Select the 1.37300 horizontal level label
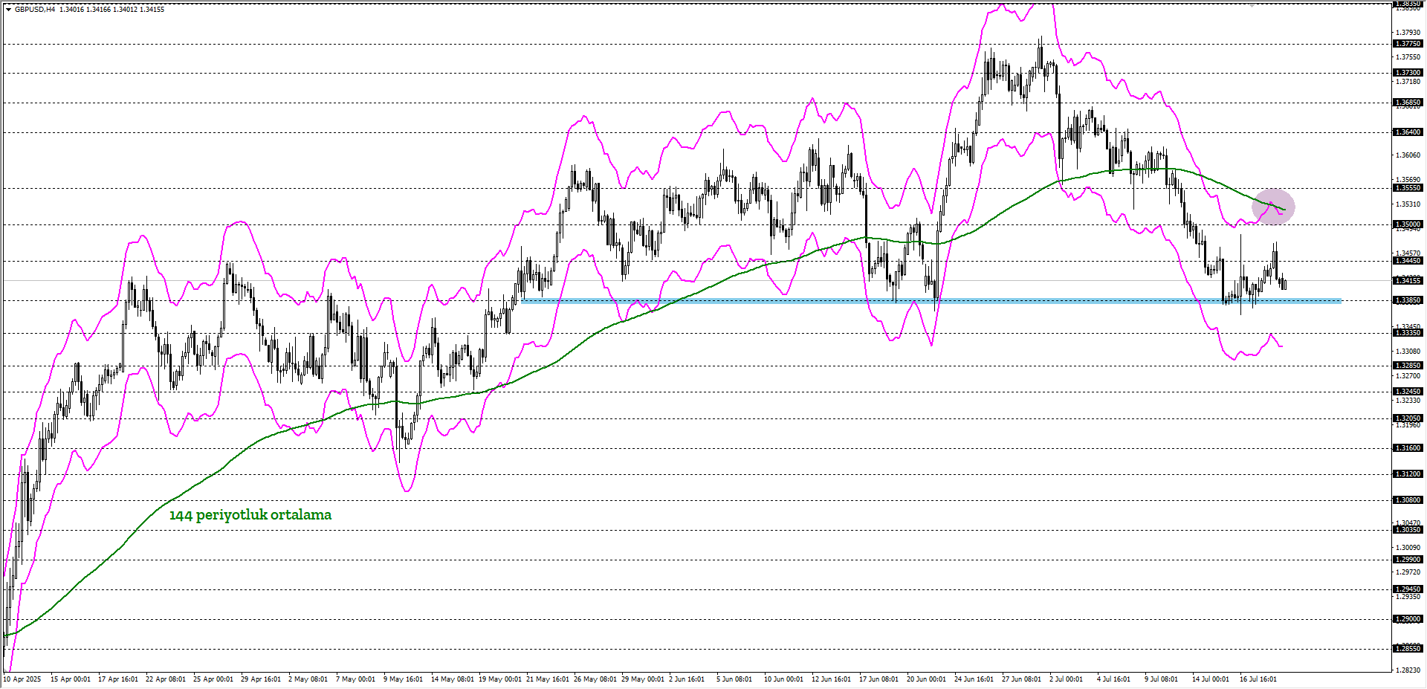 click(x=1408, y=73)
